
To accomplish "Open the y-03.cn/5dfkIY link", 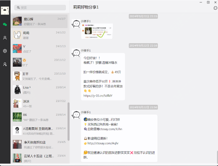I will tap(98, 96).
